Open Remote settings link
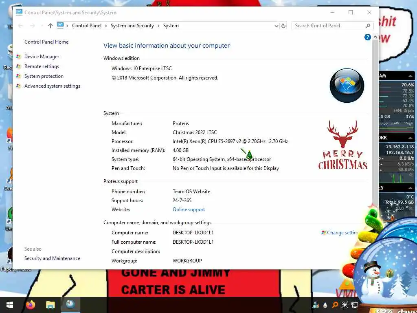The height and width of the screenshot is (313, 417). point(42,66)
